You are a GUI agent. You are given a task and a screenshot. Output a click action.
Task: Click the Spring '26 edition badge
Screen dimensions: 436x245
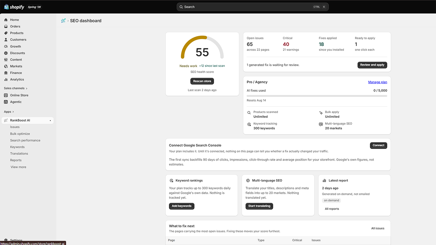tap(34, 7)
